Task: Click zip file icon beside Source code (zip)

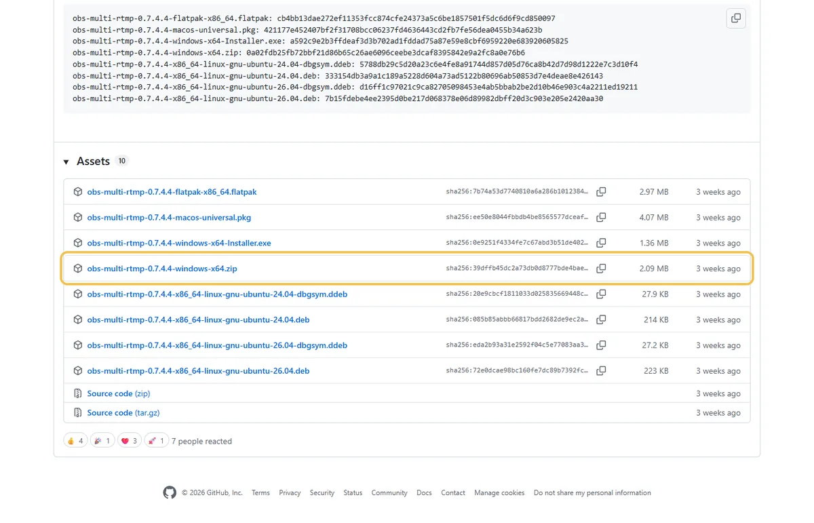Action: (78, 393)
